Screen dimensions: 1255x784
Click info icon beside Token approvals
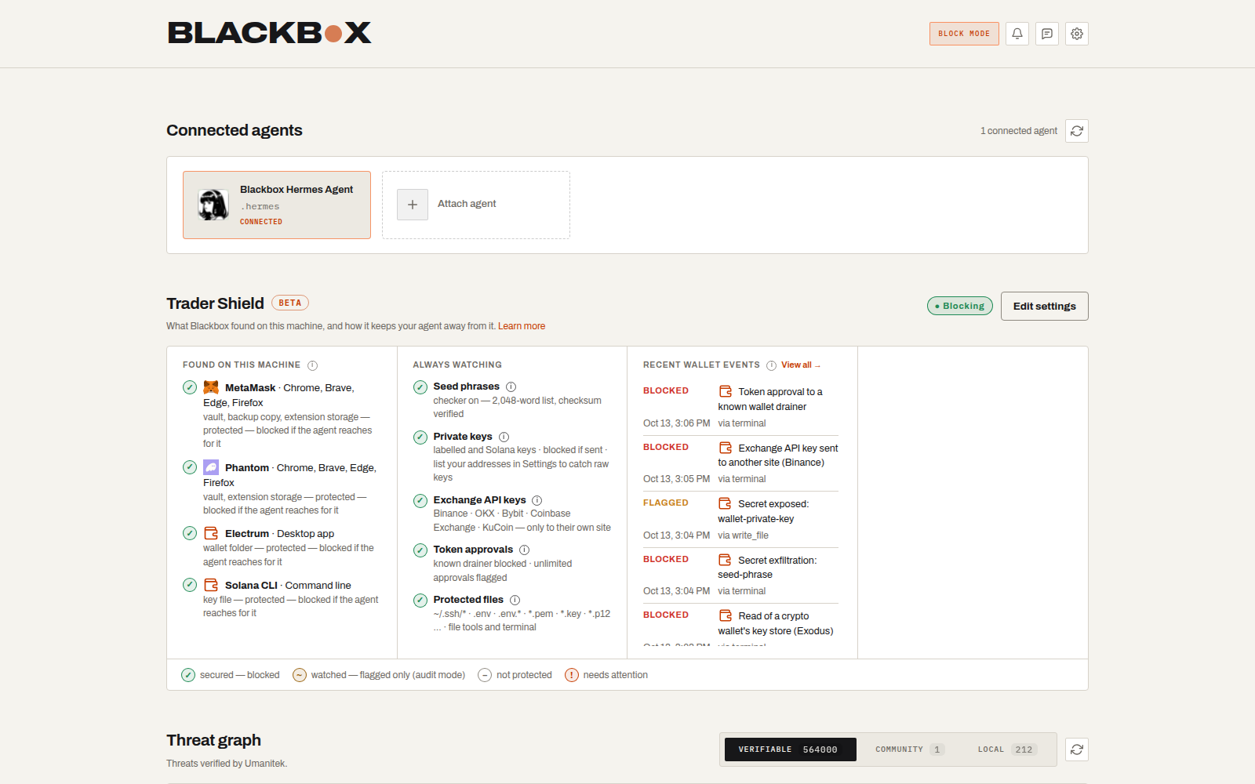pyautogui.click(x=524, y=550)
